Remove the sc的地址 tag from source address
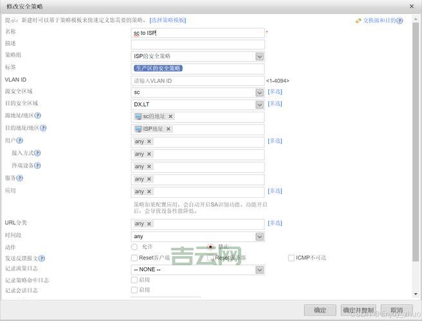 170,117
